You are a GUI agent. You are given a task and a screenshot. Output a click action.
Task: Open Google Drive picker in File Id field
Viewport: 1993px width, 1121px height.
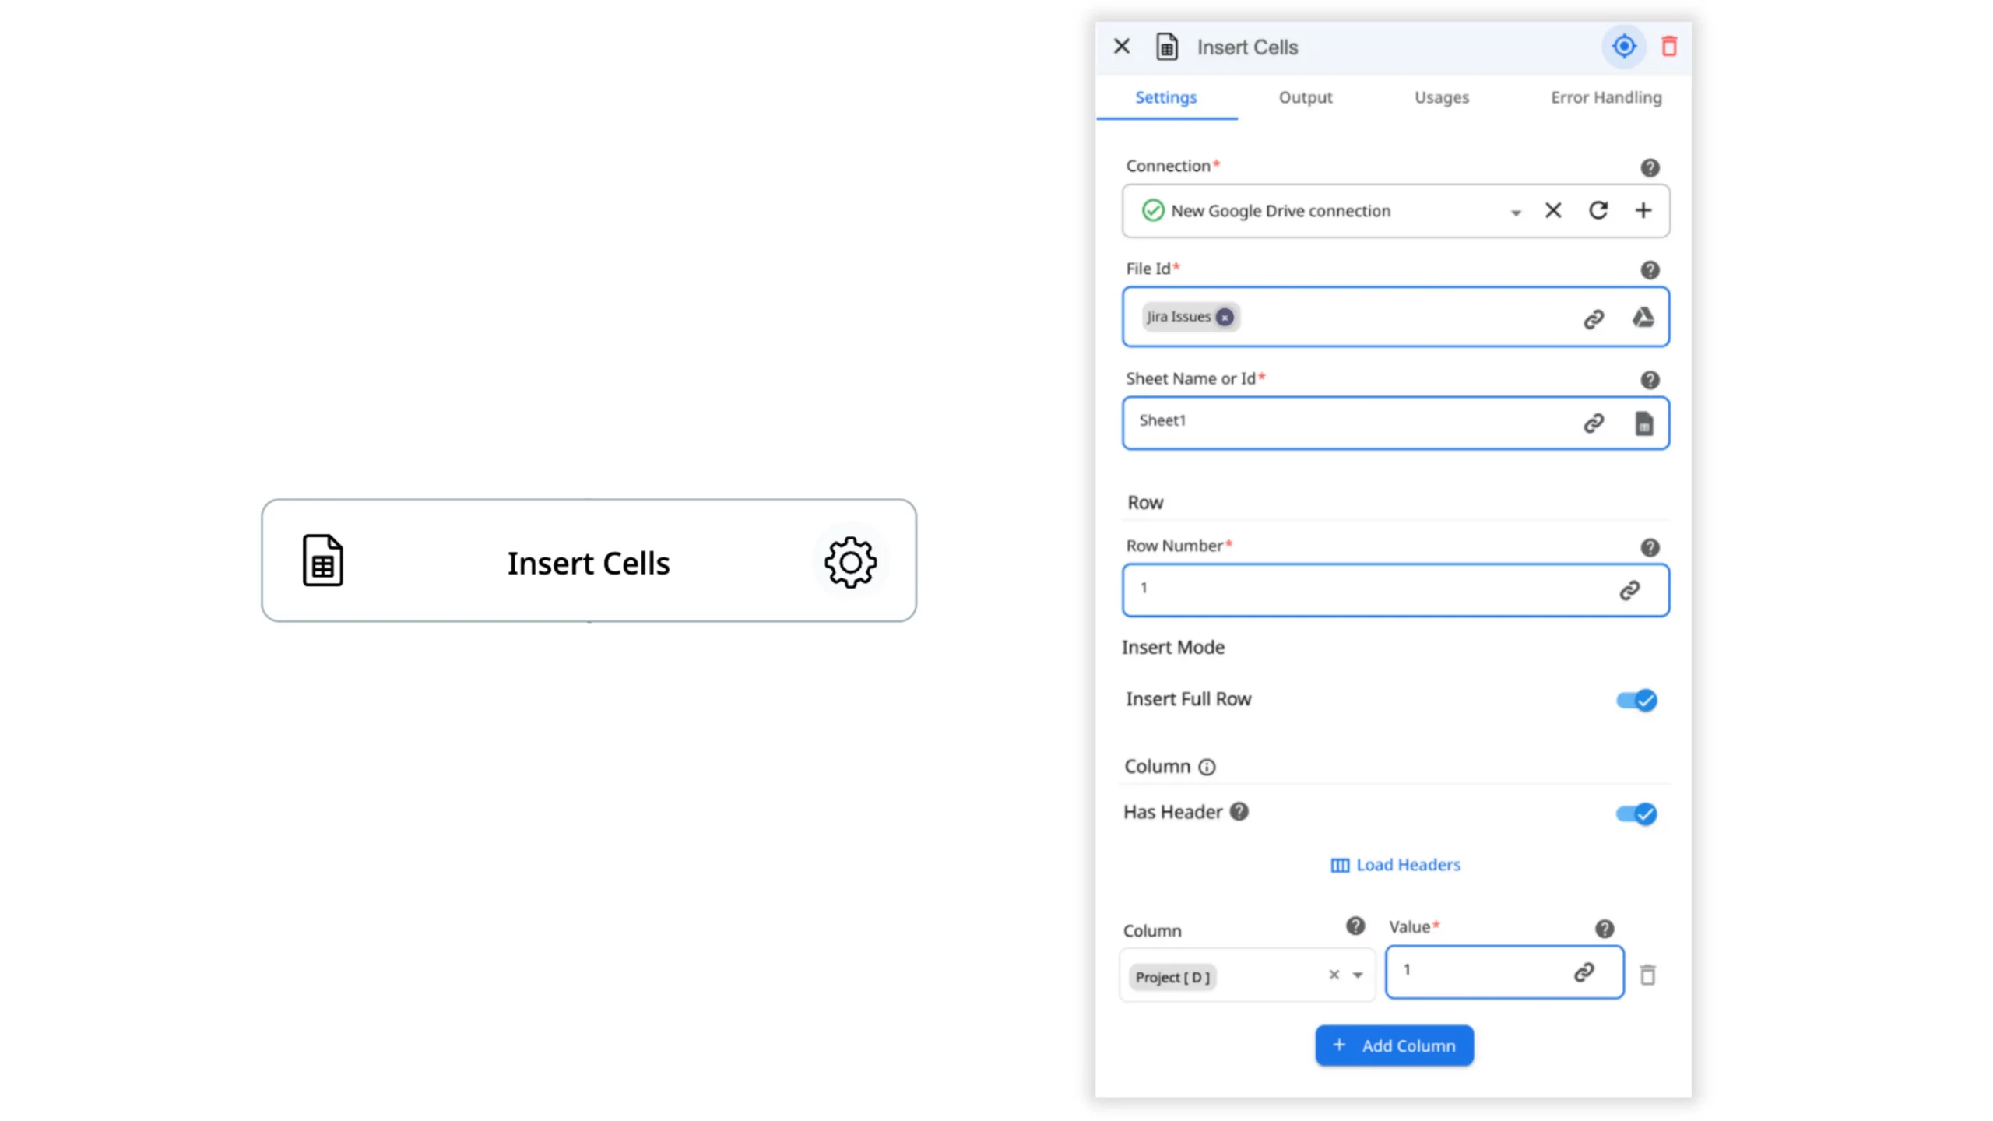pos(1643,318)
